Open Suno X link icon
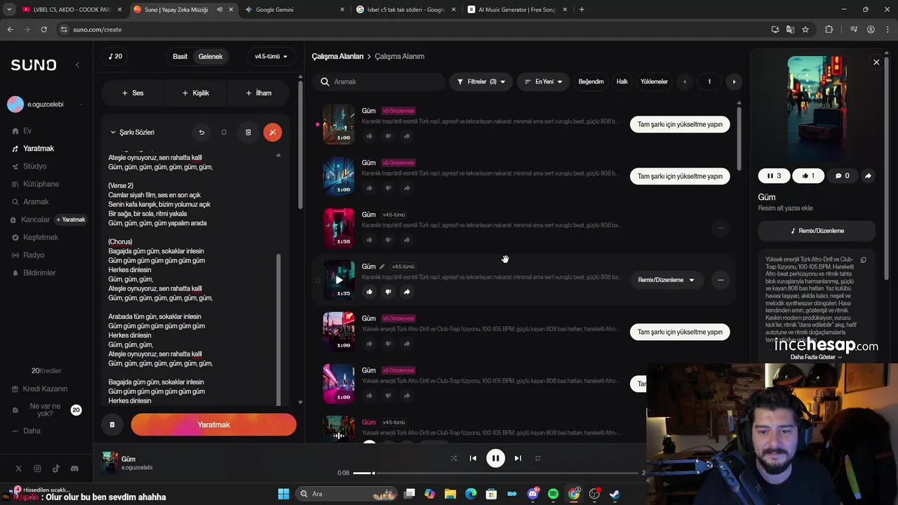The height and width of the screenshot is (505, 898). [18, 469]
